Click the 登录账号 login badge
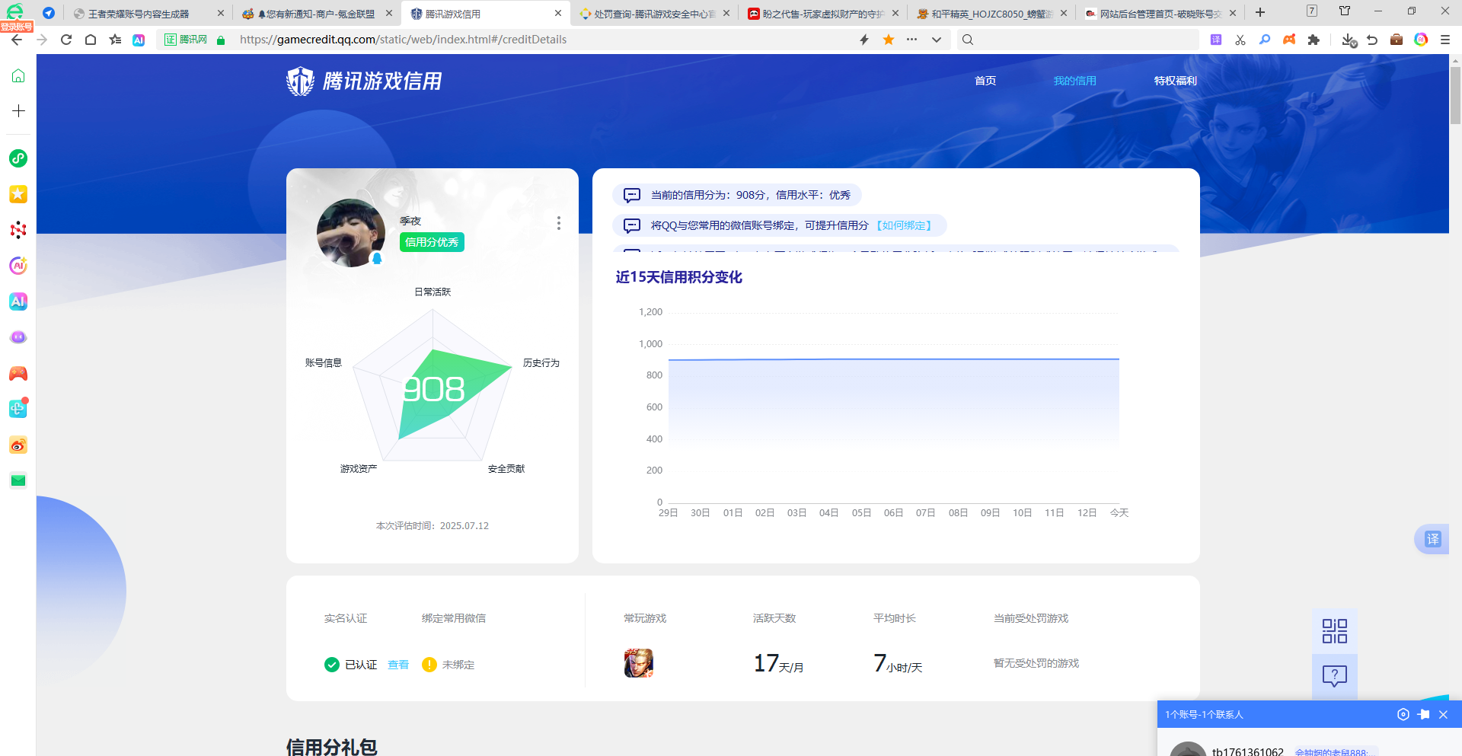The height and width of the screenshot is (756, 1462). tap(17, 27)
